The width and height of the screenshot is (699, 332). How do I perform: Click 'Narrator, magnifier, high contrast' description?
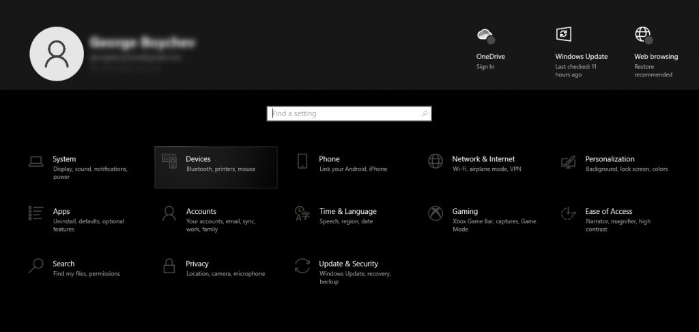(x=618, y=225)
